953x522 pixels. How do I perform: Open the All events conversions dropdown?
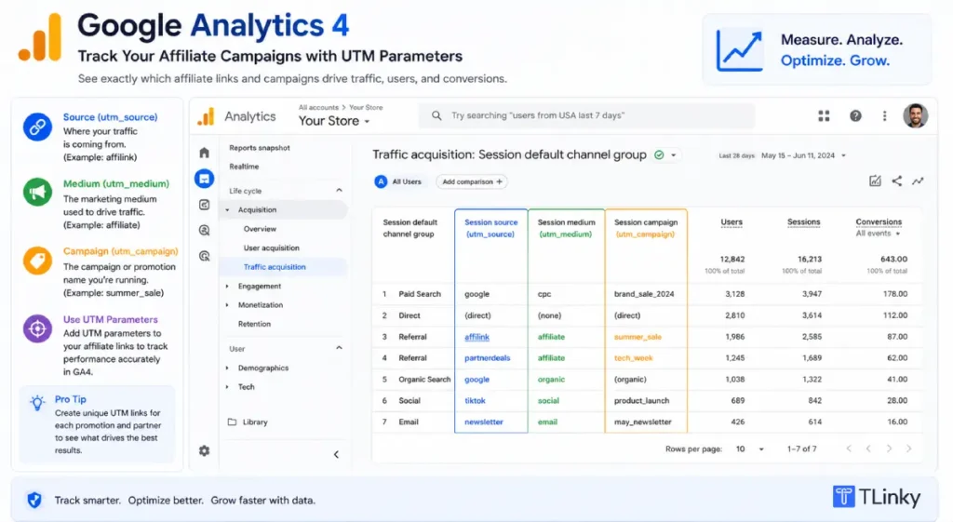click(x=878, y=234)
